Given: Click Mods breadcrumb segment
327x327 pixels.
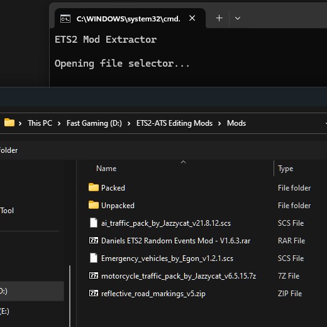Looking at the screenshot, I should [236, 123].
